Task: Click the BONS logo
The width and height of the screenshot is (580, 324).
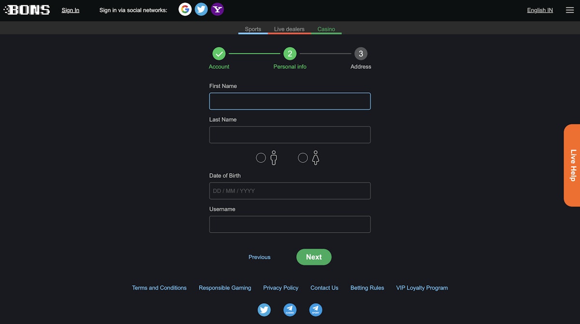Action: click(27, 10)
